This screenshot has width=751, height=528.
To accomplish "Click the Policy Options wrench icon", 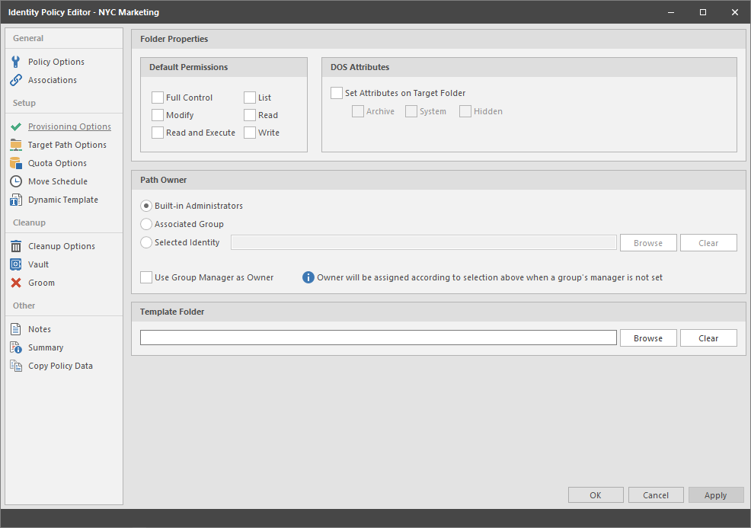I will pos(16,62).
